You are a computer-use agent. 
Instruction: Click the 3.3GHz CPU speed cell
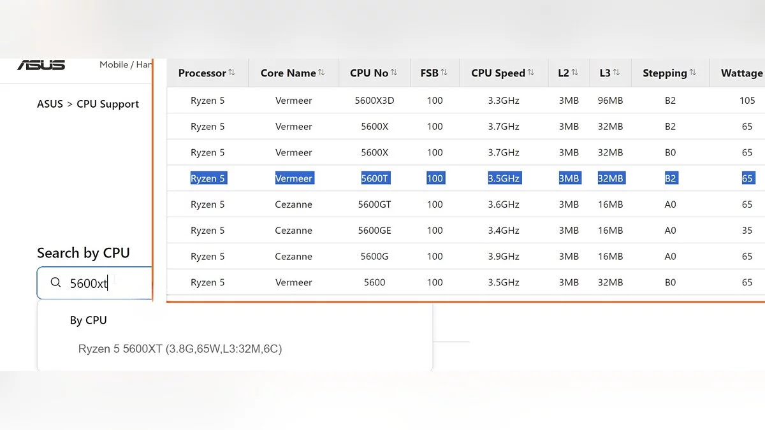[504, 100]
